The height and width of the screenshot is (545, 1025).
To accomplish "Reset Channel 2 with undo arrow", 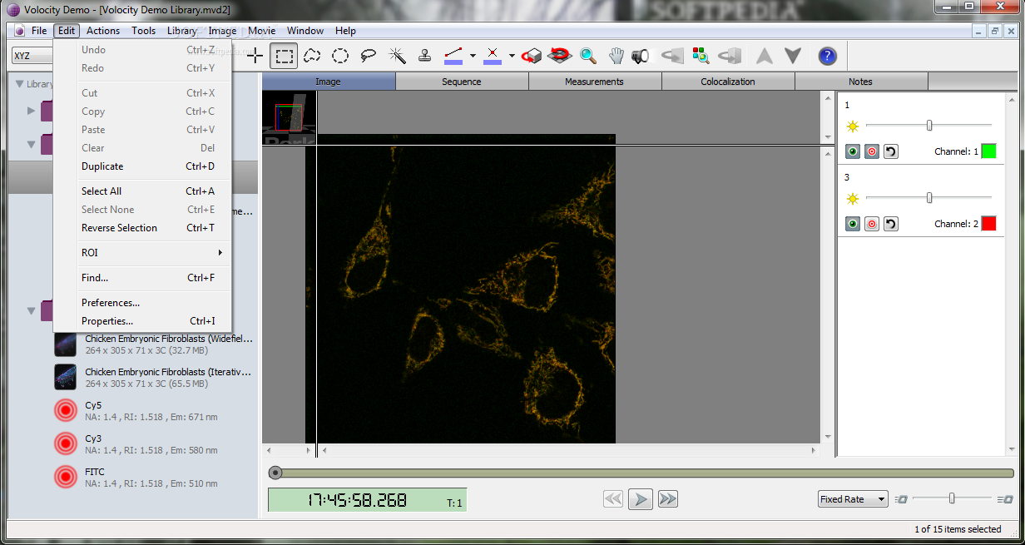I will point(890,224).
